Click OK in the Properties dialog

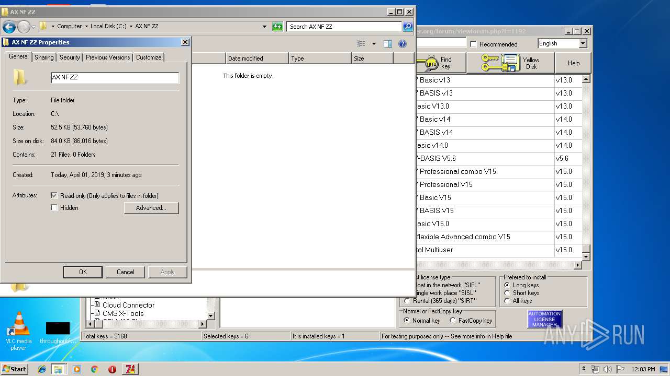tap(83, 272)
